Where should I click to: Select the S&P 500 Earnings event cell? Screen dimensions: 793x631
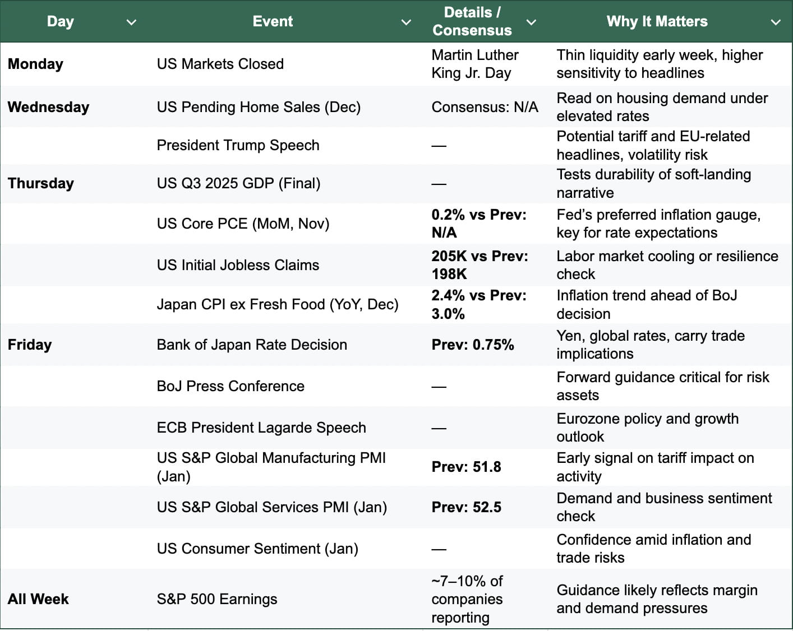[x=217, y=599]
